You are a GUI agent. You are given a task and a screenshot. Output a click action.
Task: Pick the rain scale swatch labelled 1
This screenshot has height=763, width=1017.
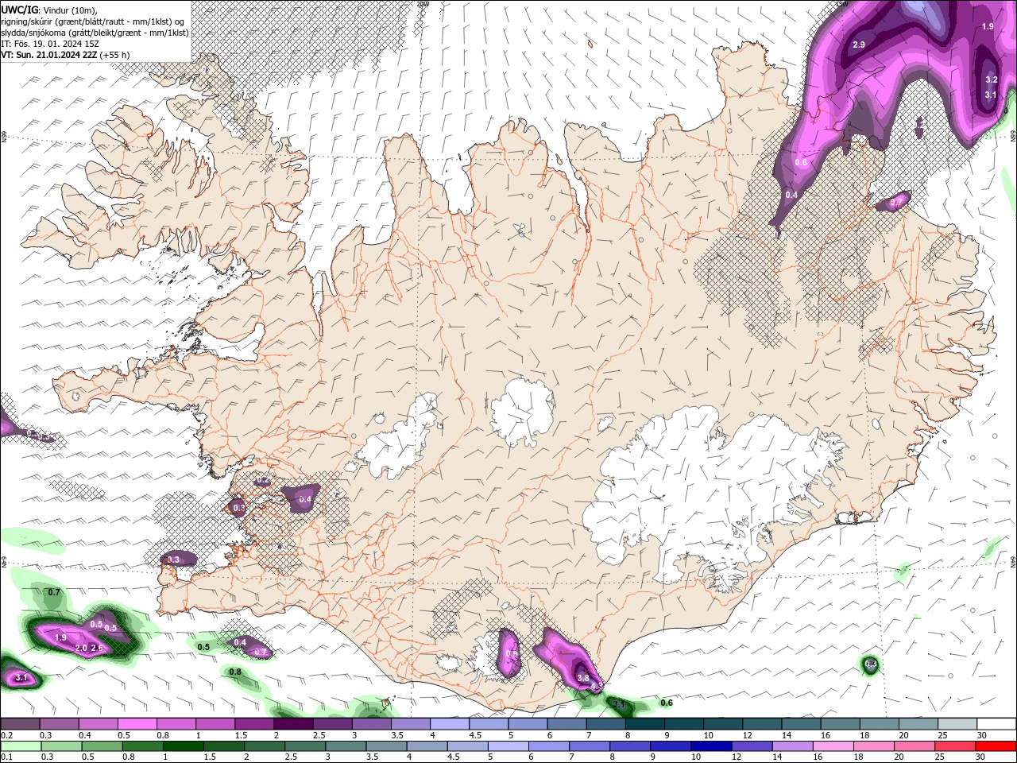pyautogui.click(x=184, y=746)
